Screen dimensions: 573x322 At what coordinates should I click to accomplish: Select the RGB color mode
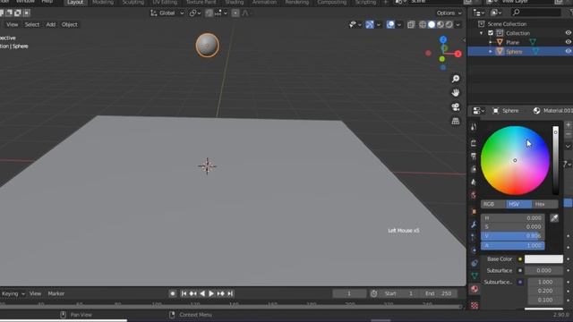493,204
